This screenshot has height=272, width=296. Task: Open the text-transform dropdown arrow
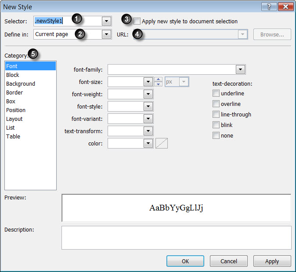click(x=148, y=131)
